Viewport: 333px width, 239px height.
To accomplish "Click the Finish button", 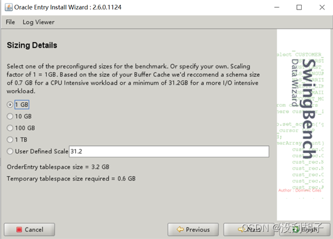I will pyautogui.click(x=305, y=229).
